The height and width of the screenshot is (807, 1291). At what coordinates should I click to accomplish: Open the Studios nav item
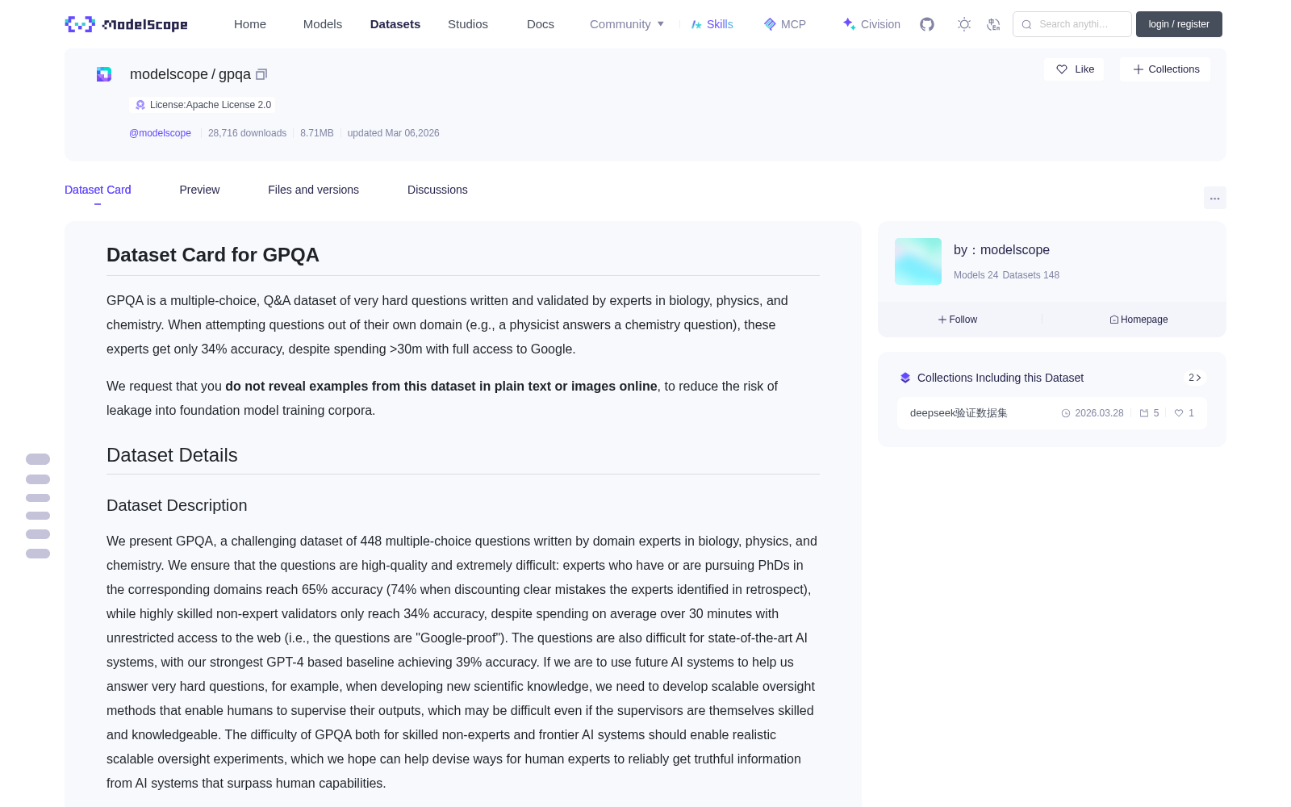(468, 24)
